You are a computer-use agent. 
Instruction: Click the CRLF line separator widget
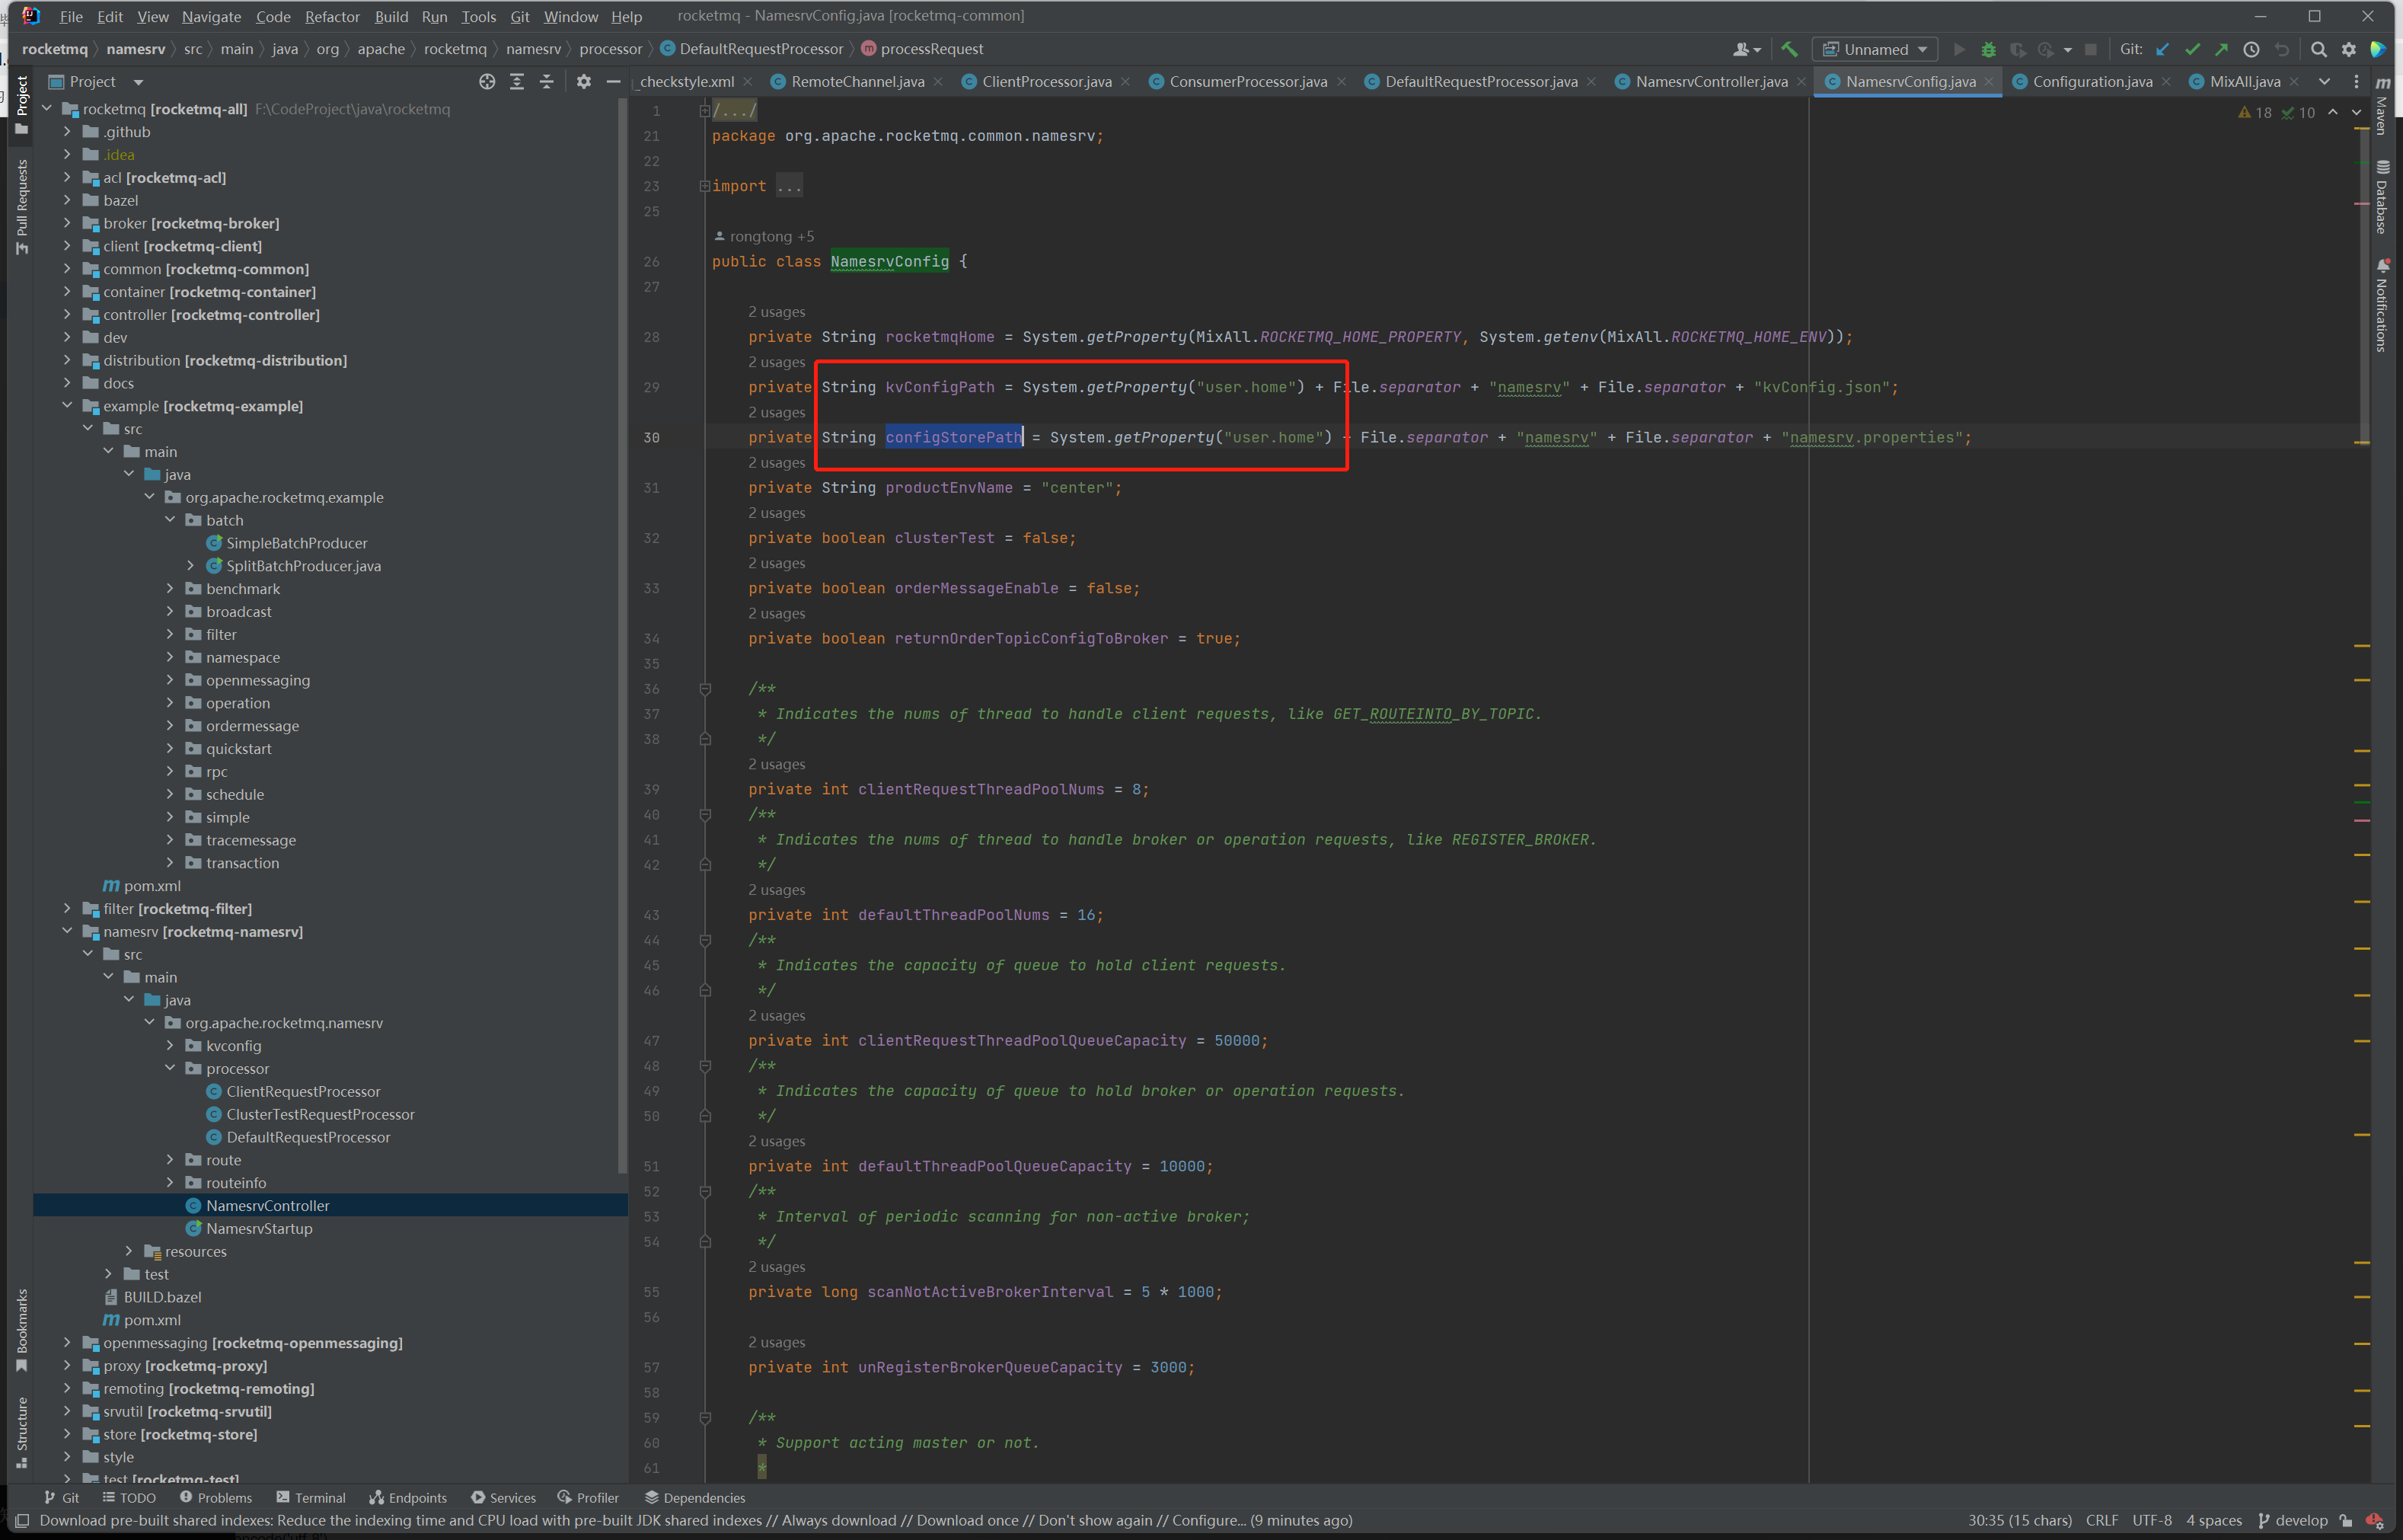(x=2102, y=1520)
